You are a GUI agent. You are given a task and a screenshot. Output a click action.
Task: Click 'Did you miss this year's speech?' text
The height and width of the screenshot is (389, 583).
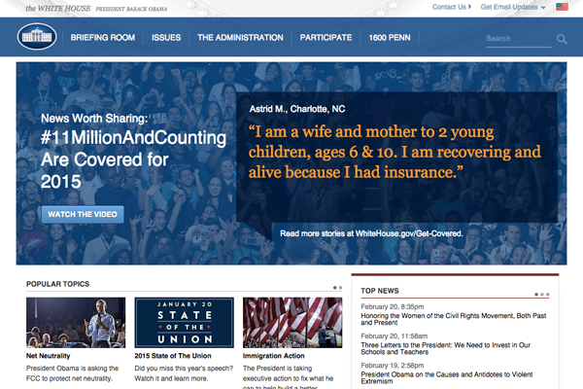[184, 369]
